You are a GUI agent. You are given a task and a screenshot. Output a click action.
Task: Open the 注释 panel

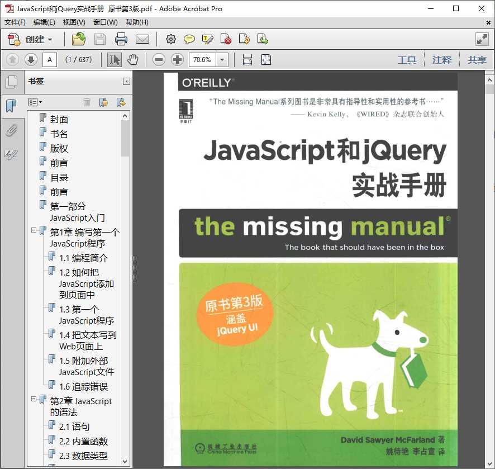point(442,60)
